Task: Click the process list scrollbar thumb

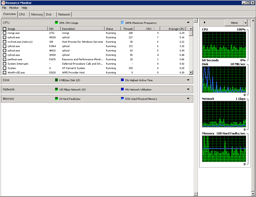Action: coord(191,33)
